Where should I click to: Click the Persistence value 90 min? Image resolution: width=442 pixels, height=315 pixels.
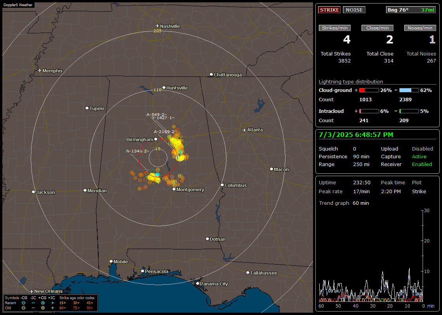coord(361,156)
